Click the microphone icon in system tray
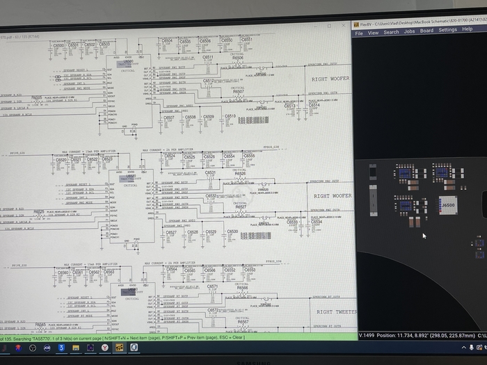Viewport: 487px width, 365px height. [x=472, y=348]
